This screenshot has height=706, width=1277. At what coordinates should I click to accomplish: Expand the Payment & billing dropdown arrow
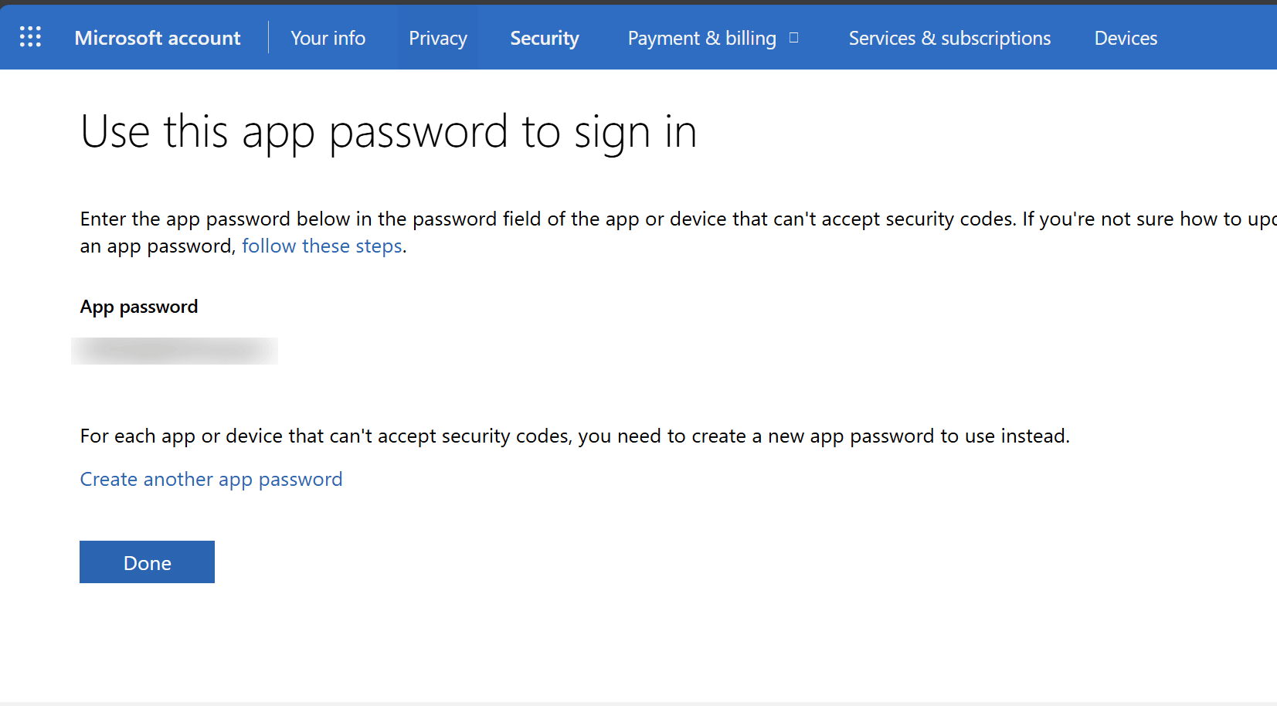[793, 38]
